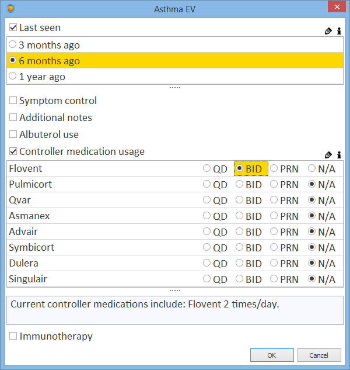Image resolution: width=350 pixels, height=370 pixels.
Task: Click the Symbicort medication name
Action: (32, 247)
